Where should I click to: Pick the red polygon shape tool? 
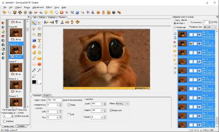(x=39, y=64)
